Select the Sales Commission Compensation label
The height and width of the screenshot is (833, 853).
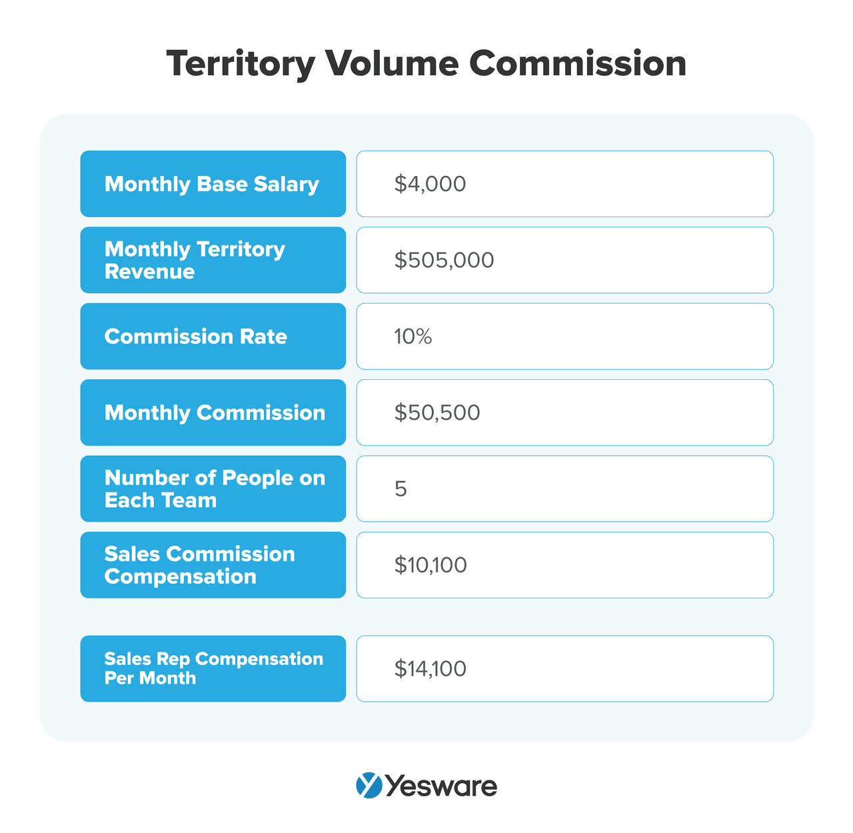point(213,565)
